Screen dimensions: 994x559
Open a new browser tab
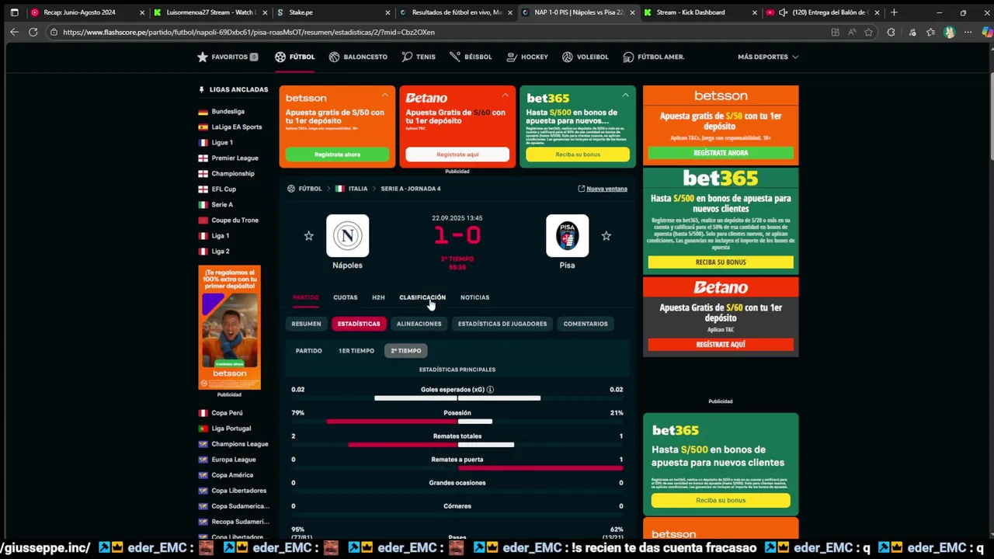pyautogui.click(x=894, y=12)
